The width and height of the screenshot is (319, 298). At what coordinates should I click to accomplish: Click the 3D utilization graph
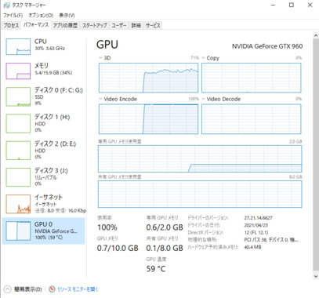148,78
